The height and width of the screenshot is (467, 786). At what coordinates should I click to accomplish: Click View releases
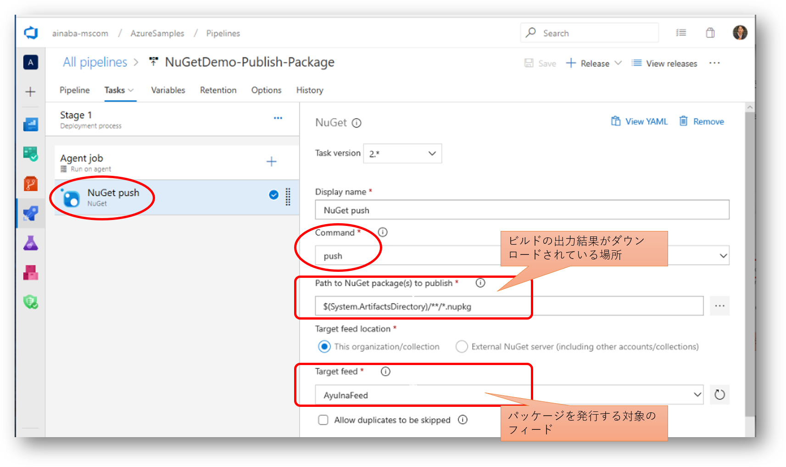[664, 63]
